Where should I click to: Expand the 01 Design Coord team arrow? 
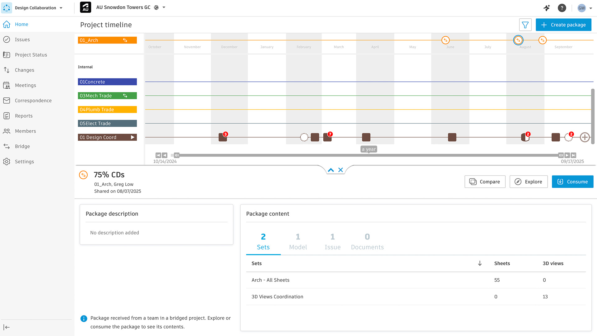coord(133,137)
